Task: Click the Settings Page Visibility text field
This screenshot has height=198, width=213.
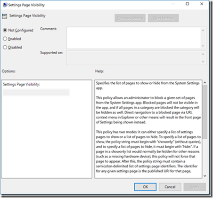Action: click(x=36, y=92)
